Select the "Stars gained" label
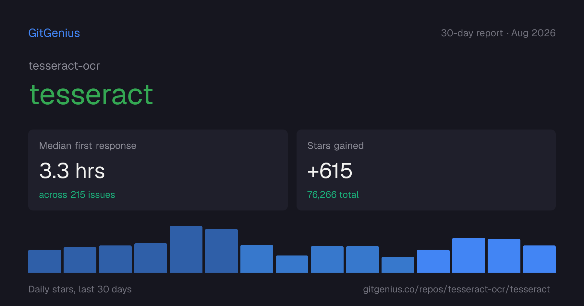The height and width of the screenshot is (306, 584). point(335,146)
